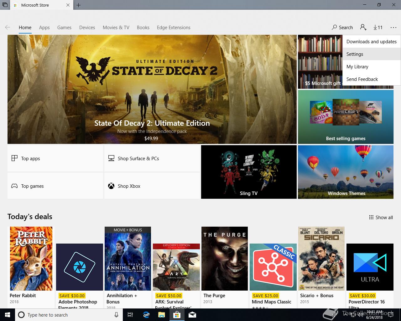Viewport: 401px width, 321px height.
Task: Click the Shop Xbox logo icon
Action: point(111,186)
